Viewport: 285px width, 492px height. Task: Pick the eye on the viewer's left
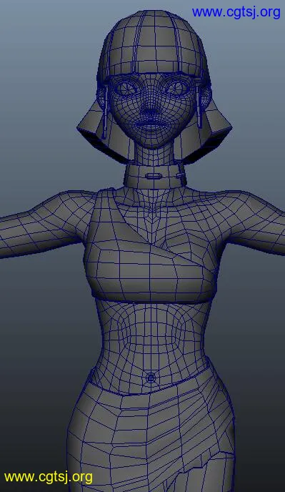tap(126, 88)
